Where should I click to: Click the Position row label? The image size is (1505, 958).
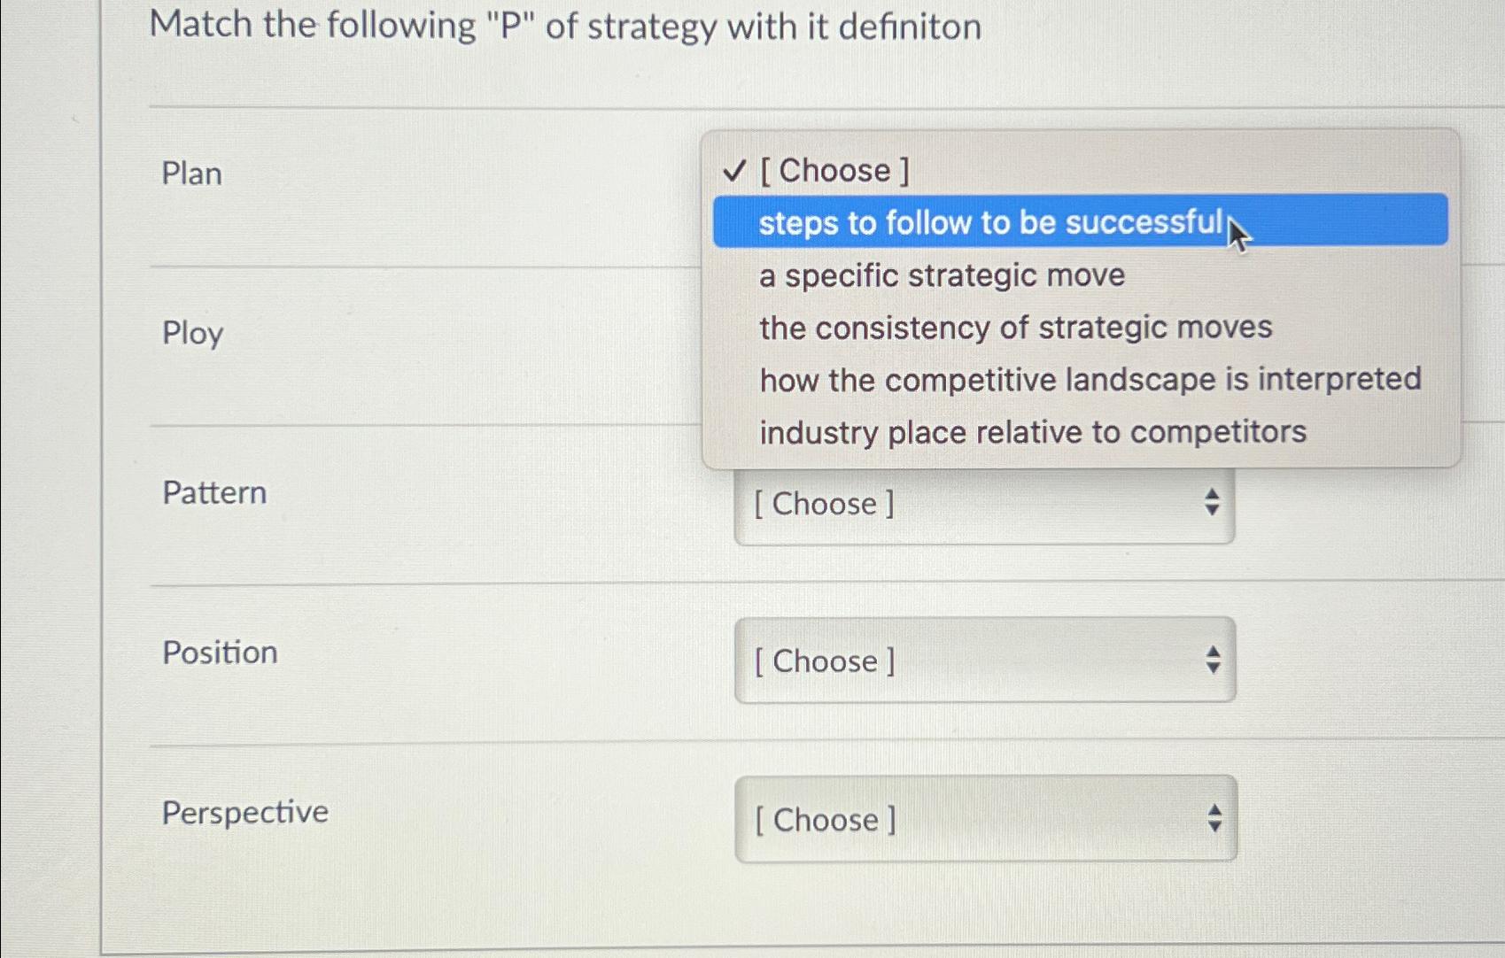[x=221, y=653]
